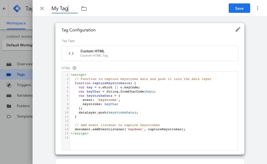
Task: Open the three-dot more options menu
Action: [x=258, y=8]
